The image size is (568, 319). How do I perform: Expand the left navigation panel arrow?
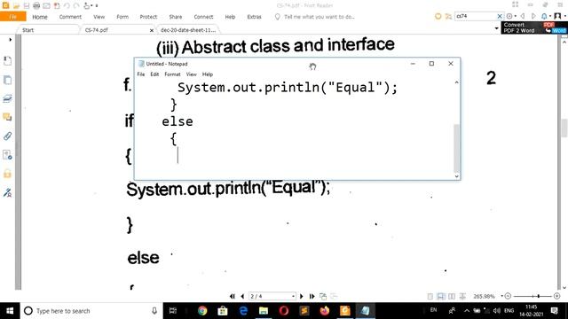[10, 39]
